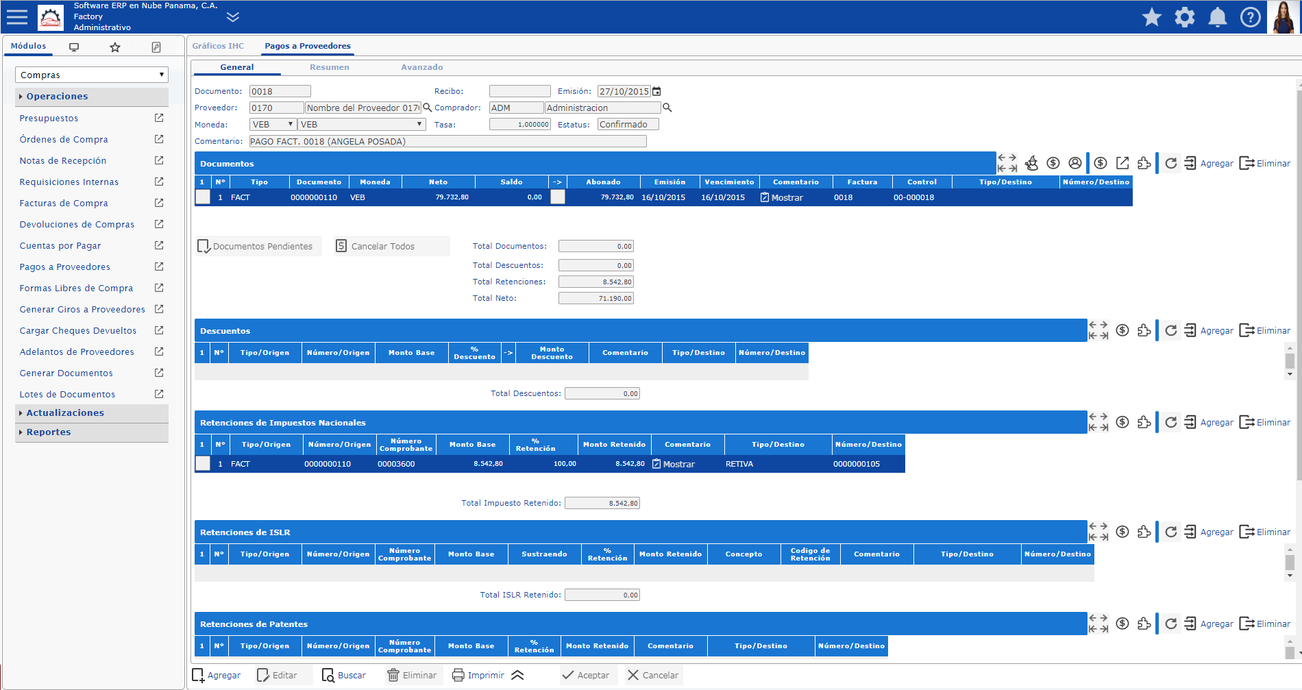Open the Compras module dropdown
Viewport: 1302px width, 690px height.
pyautogui.click(x=92, y=75)
